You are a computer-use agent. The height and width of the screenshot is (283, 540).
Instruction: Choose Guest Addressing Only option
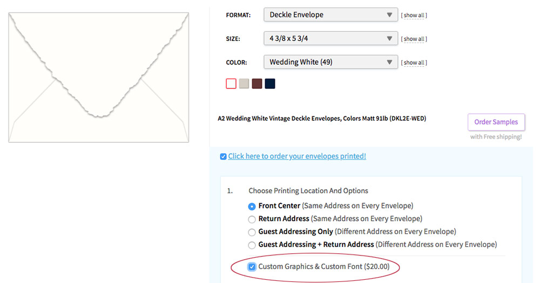point(252,232)
